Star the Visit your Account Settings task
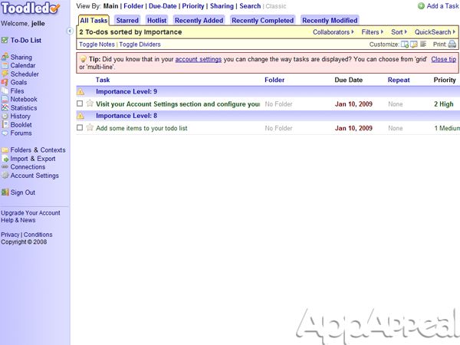 [x=90, y=103]
